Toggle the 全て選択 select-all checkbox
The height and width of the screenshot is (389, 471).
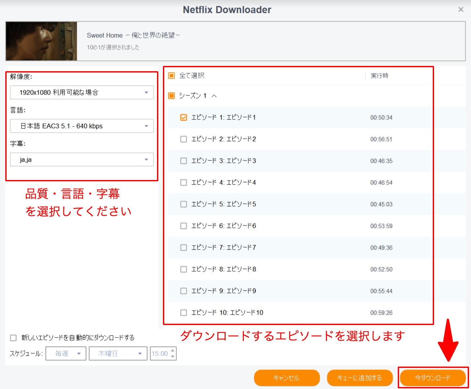pyautogui.click(x=172, y=76)
